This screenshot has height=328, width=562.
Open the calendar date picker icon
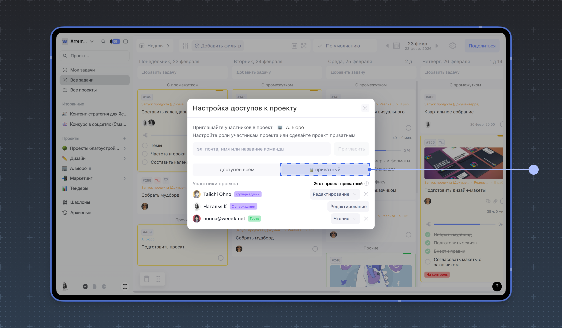(396, 46)
